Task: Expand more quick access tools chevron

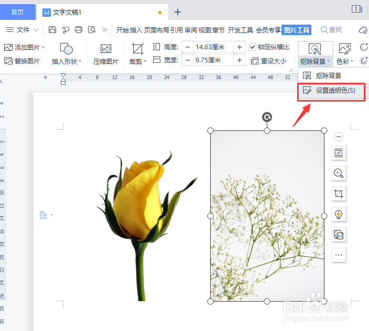Action: click(x=105, y=30)
